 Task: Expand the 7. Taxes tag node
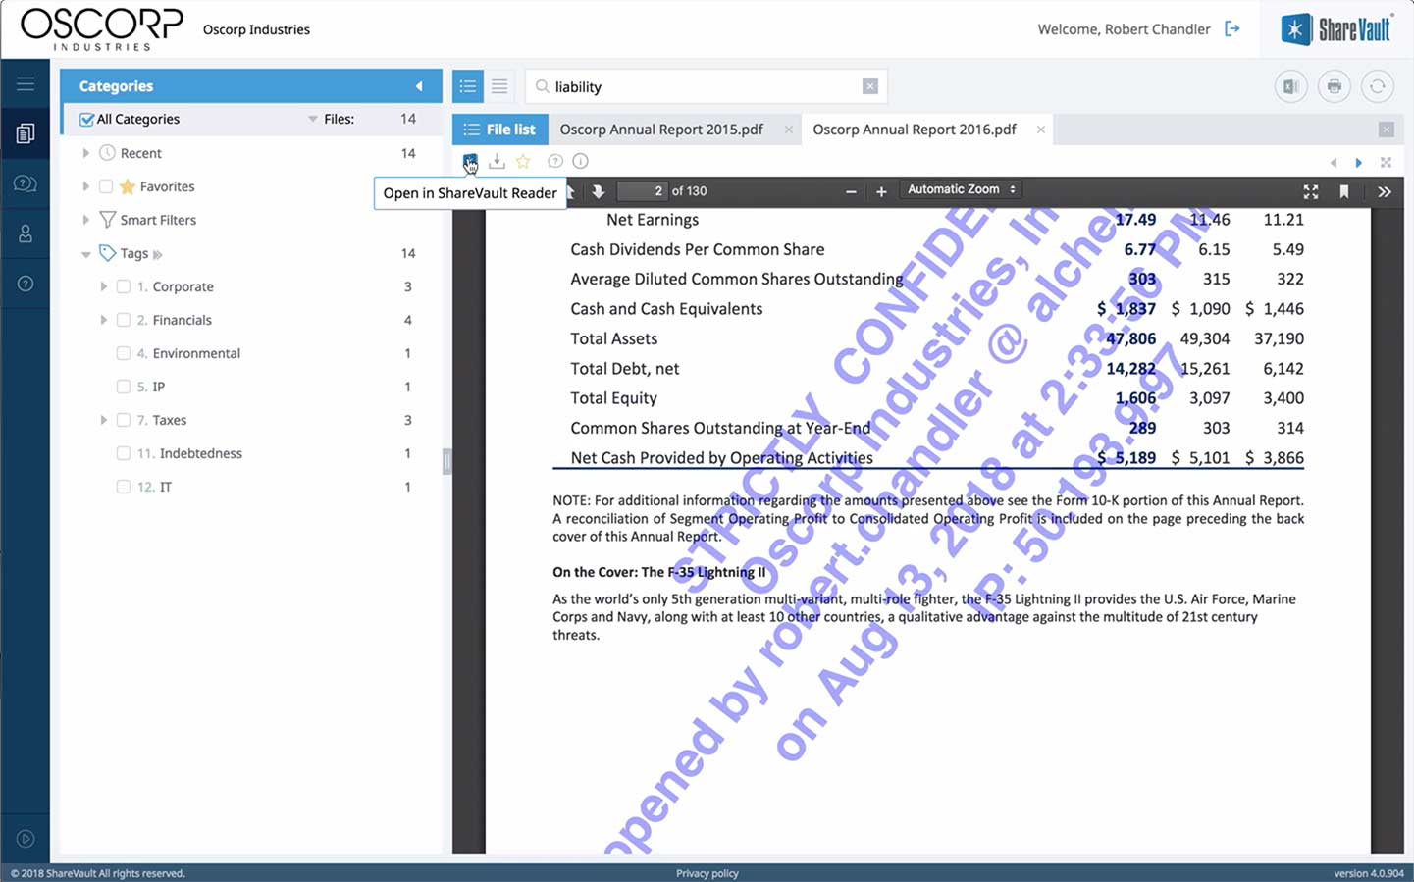click(x=103, y=420)
